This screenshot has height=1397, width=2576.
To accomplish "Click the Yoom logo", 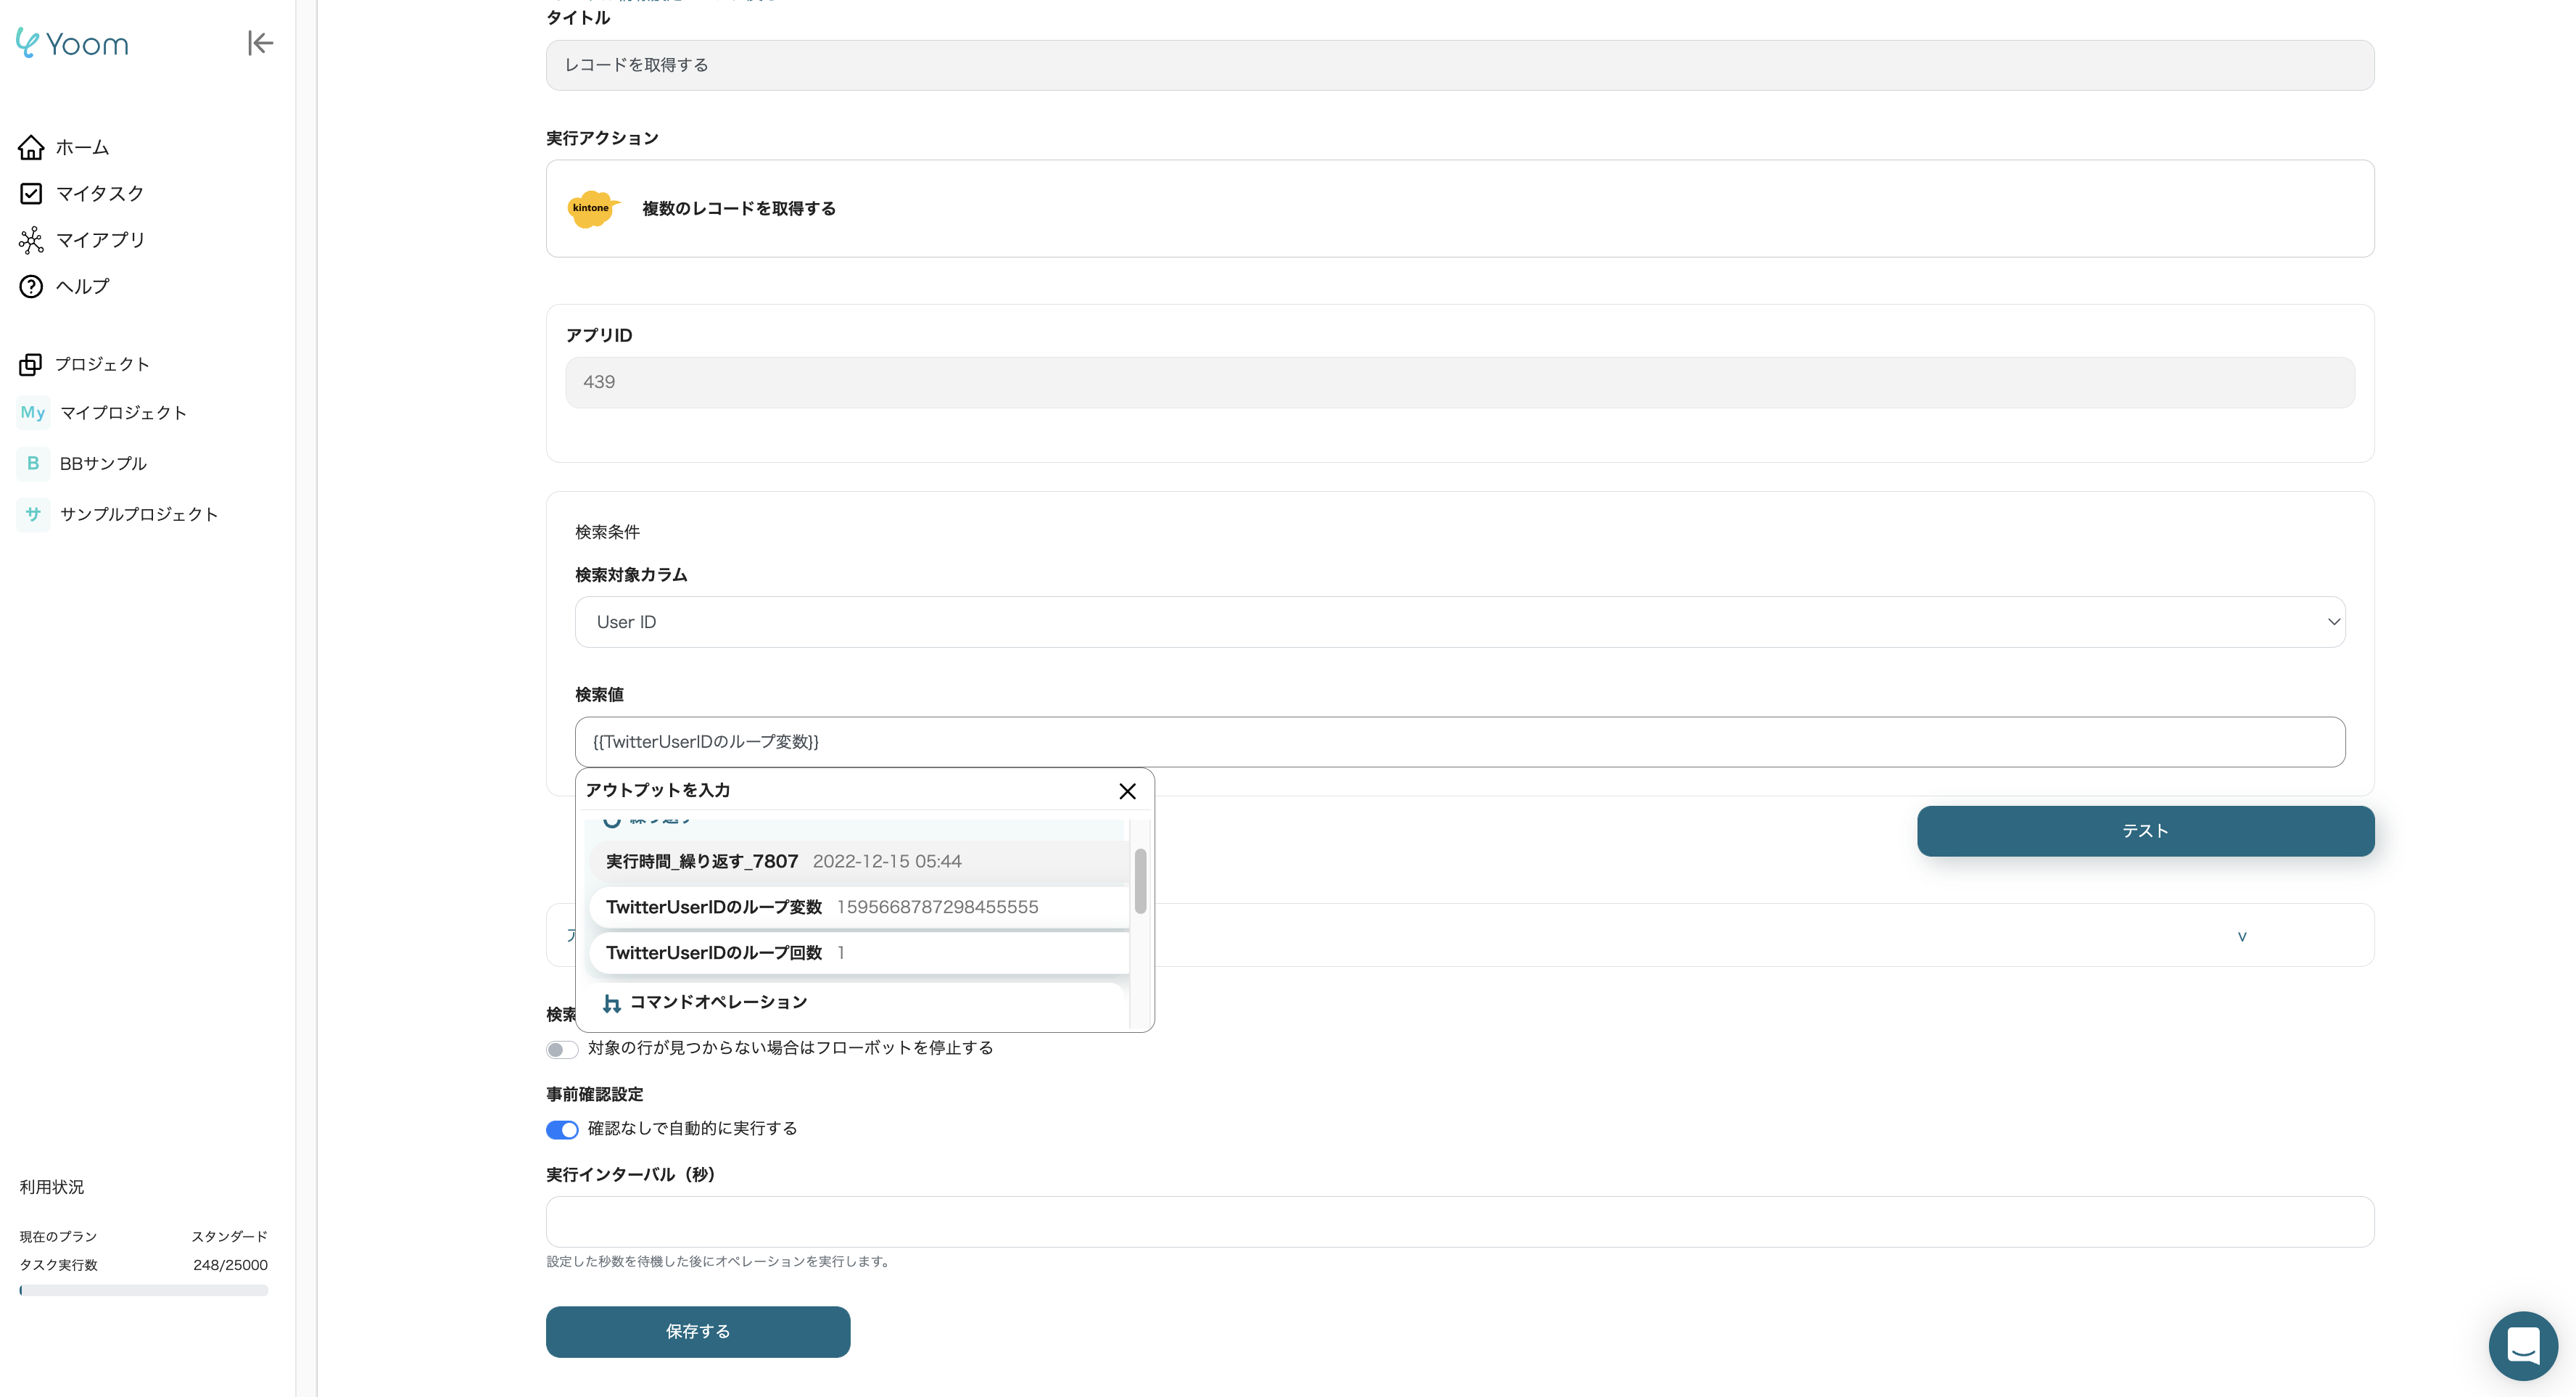I will coord(72,43).
